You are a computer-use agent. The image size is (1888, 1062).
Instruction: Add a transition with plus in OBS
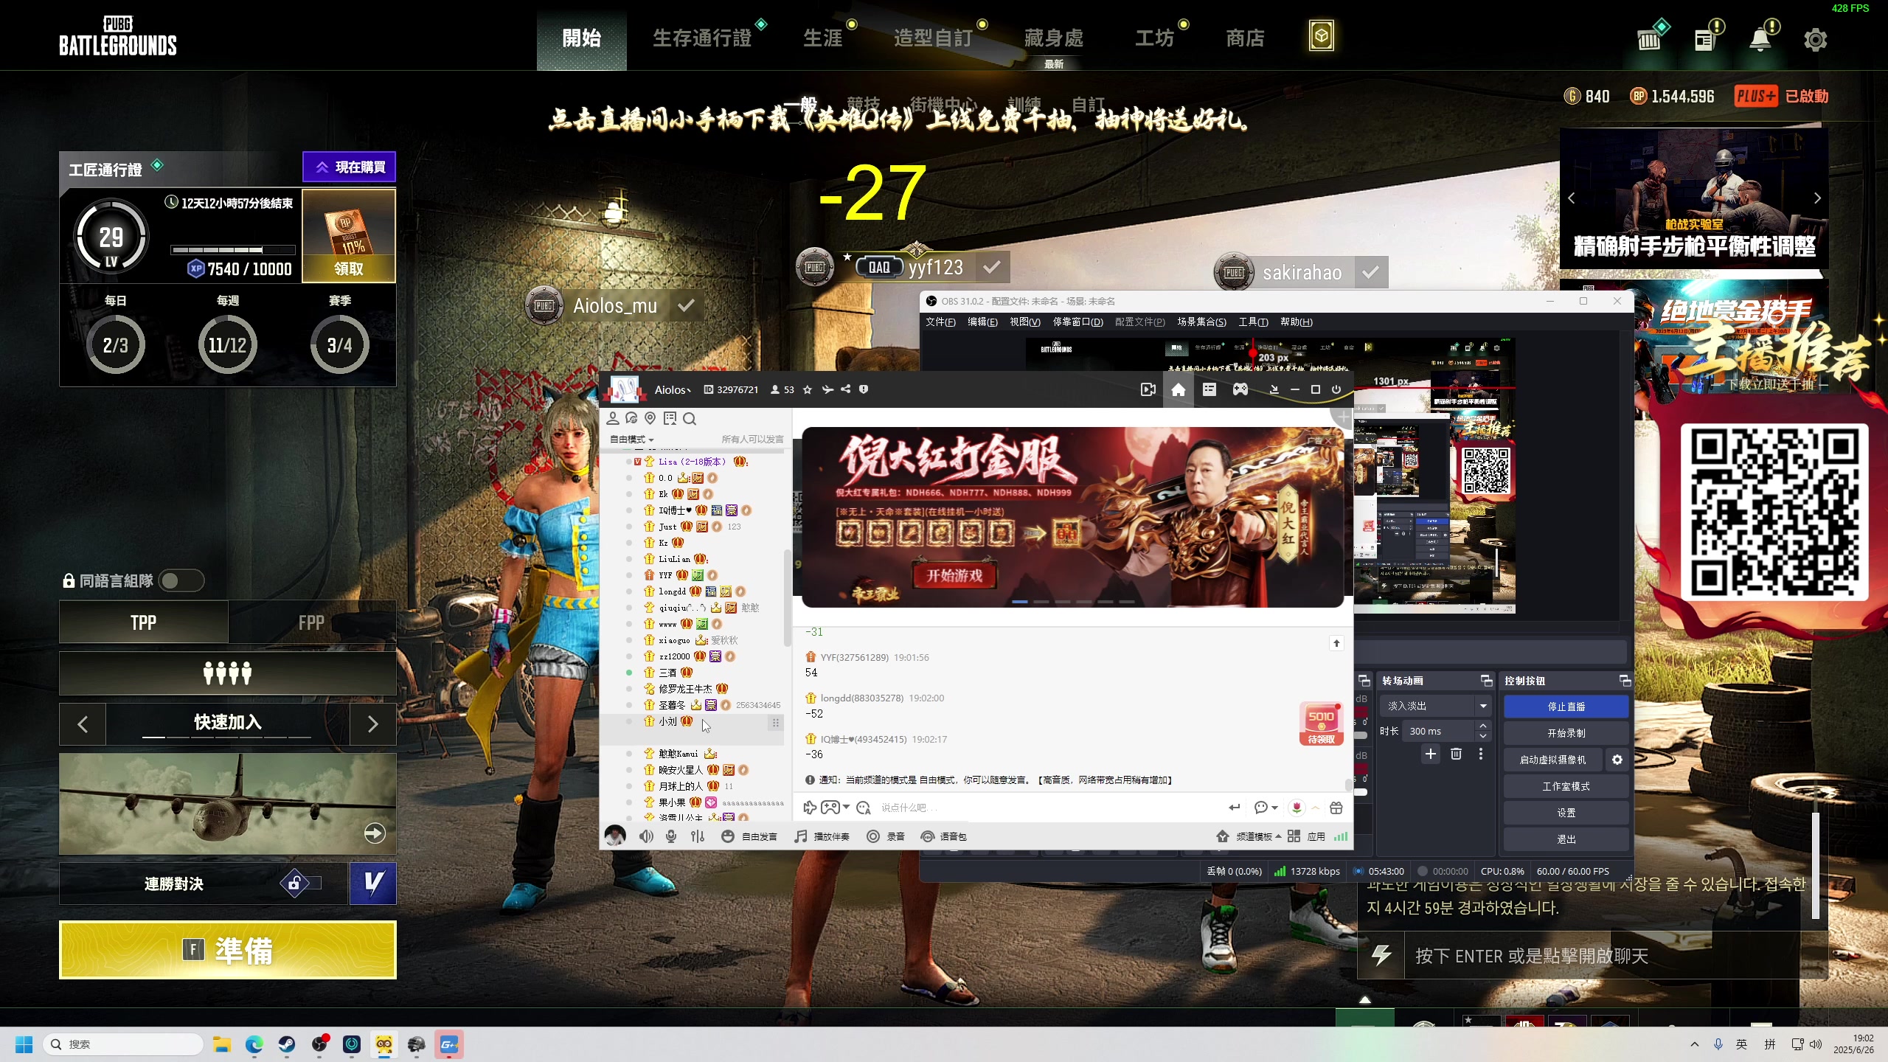(1431, 754)
